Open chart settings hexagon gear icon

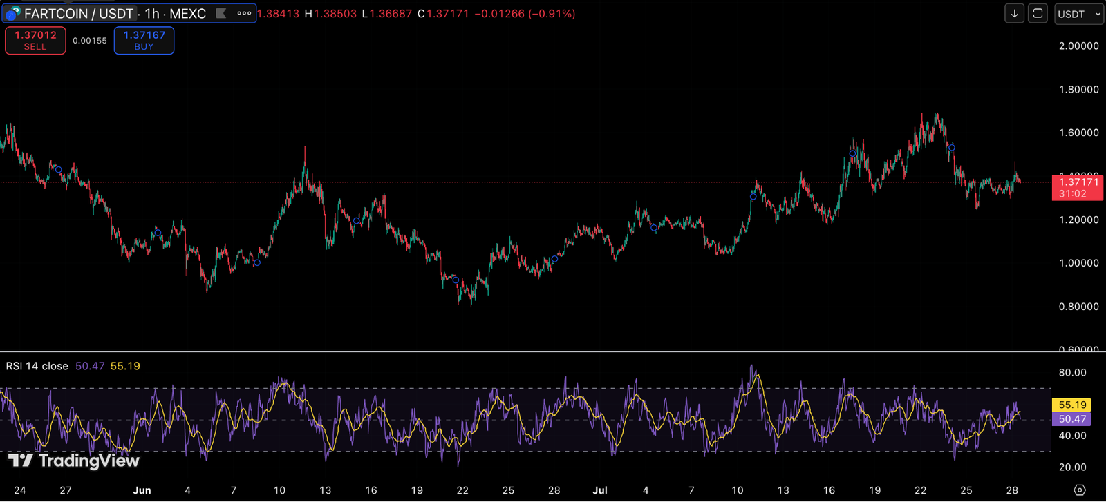click(x=1080, y=490)
